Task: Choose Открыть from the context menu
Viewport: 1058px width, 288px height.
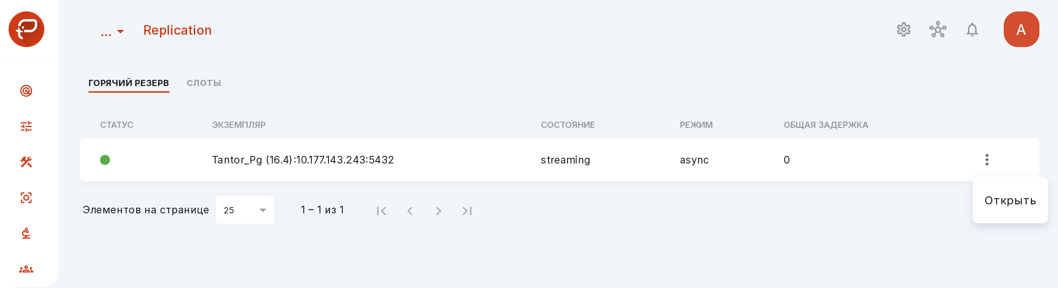Action: click(x=1010, y=201)
